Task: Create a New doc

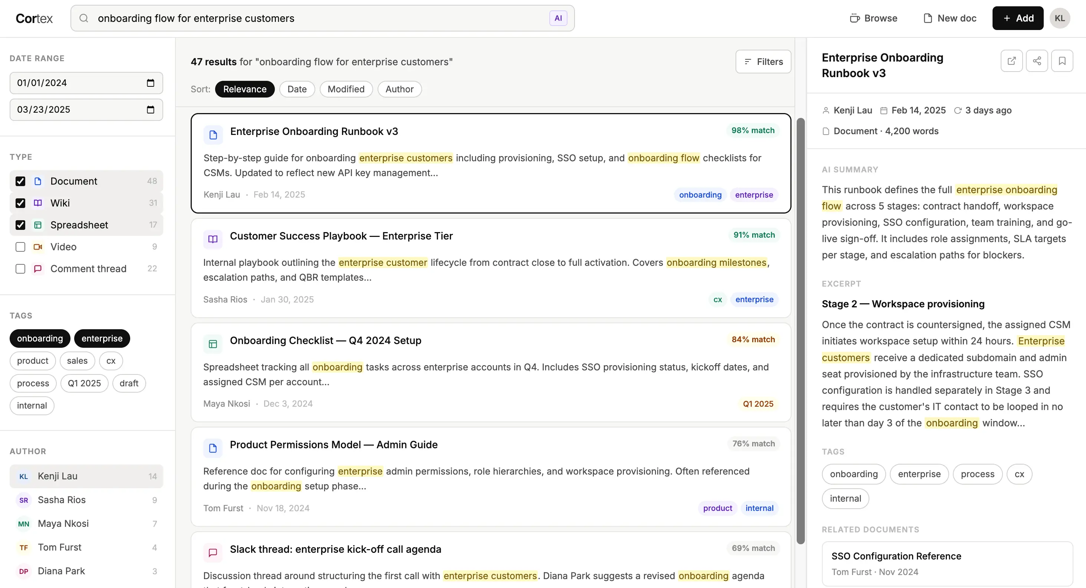Action: (950, 18)
